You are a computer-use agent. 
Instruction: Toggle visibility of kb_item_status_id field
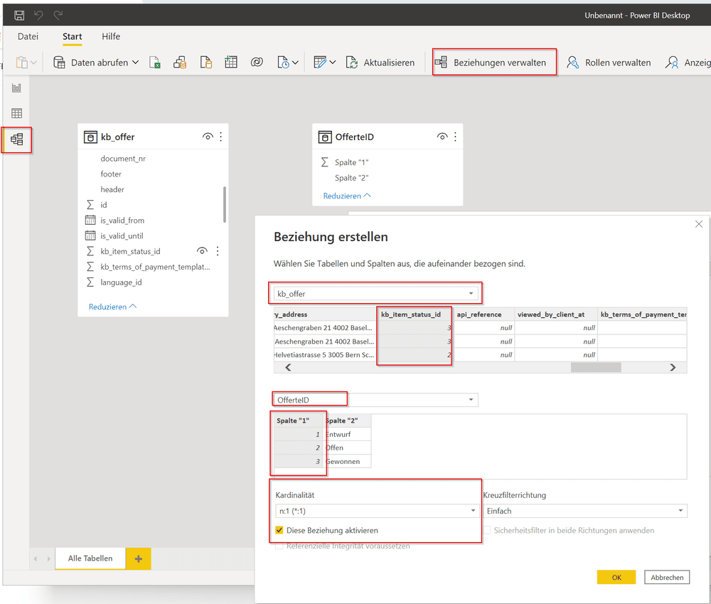click(202, 251)
